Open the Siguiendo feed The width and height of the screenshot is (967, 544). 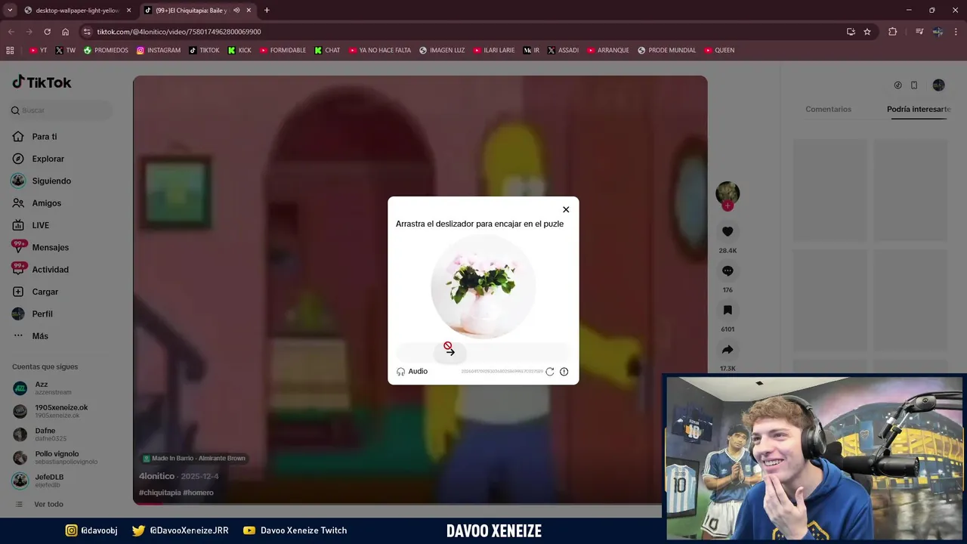51,181
